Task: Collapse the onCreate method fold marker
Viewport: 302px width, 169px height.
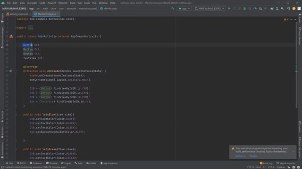Action: pos(16,71)
